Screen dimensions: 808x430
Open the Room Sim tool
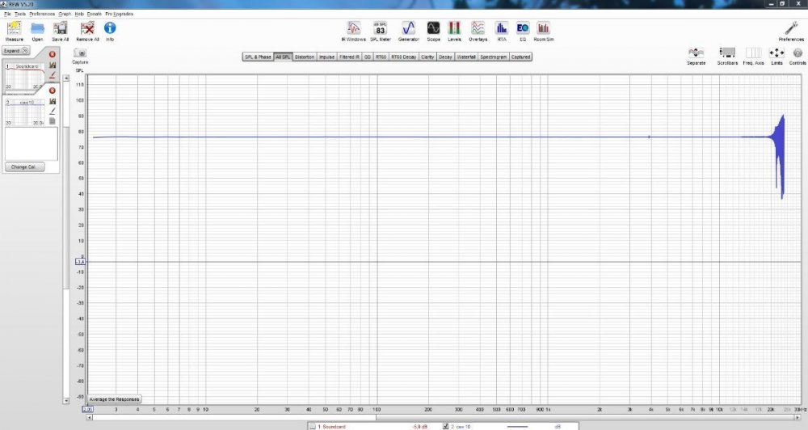543,30
